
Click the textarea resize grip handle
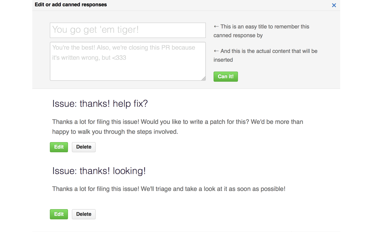[204, 79]
